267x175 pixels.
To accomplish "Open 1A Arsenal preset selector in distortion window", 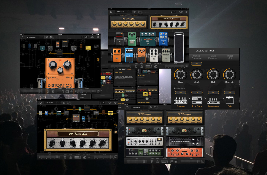I will tap(35, 37).
